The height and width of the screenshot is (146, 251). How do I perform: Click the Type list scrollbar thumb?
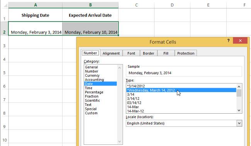click(x=239, y=93)
